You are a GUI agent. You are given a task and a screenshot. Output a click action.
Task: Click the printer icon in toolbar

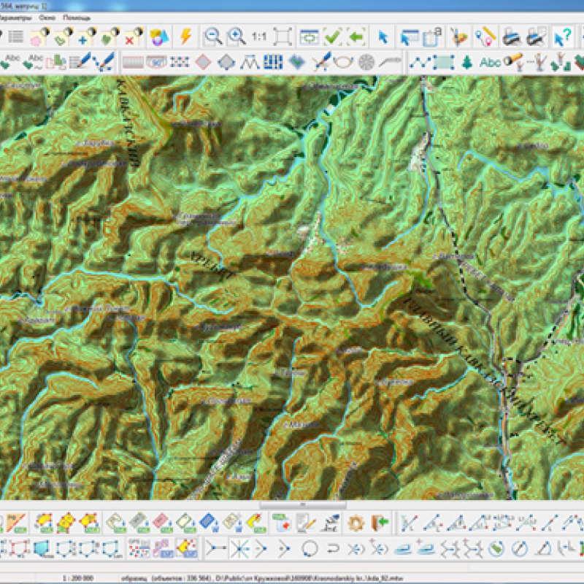pyautogui.click(x=512, y=36)
